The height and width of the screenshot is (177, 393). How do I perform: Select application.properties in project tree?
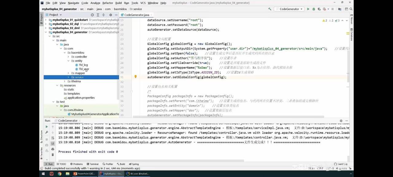(81, 98)
